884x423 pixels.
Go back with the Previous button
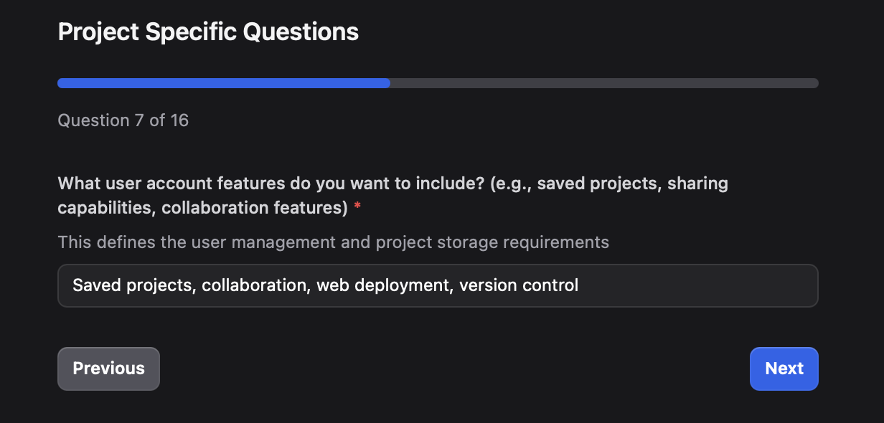[108, 369]
